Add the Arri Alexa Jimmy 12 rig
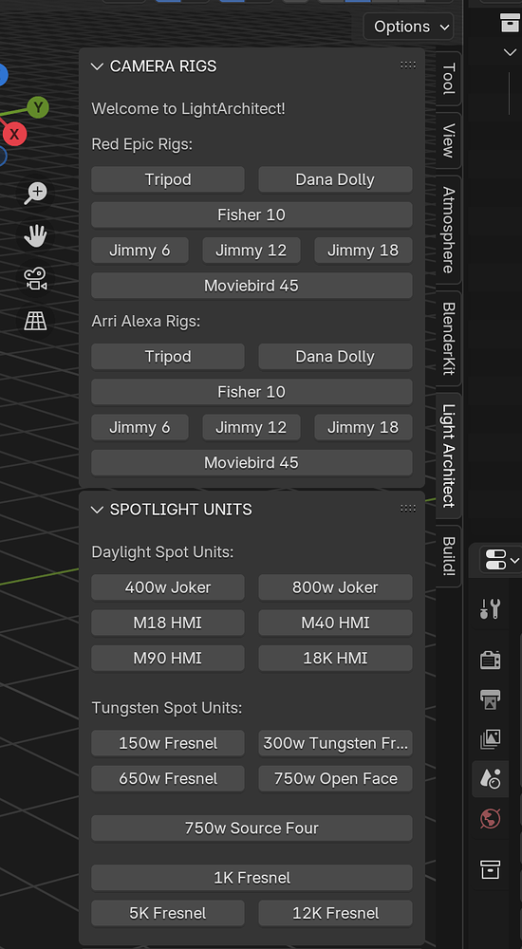The height and width of the screenshot is (949, 522). pos(252,427)
